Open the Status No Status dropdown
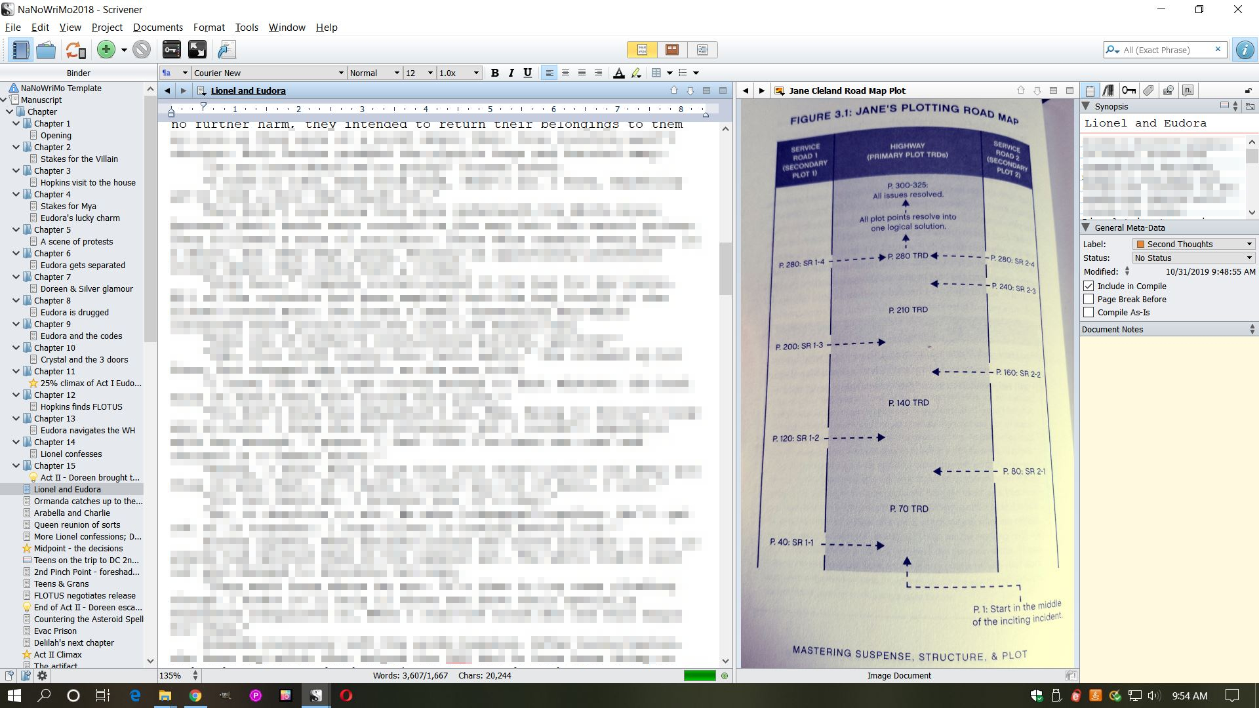1259x708 pixels. coord(1193,258)
